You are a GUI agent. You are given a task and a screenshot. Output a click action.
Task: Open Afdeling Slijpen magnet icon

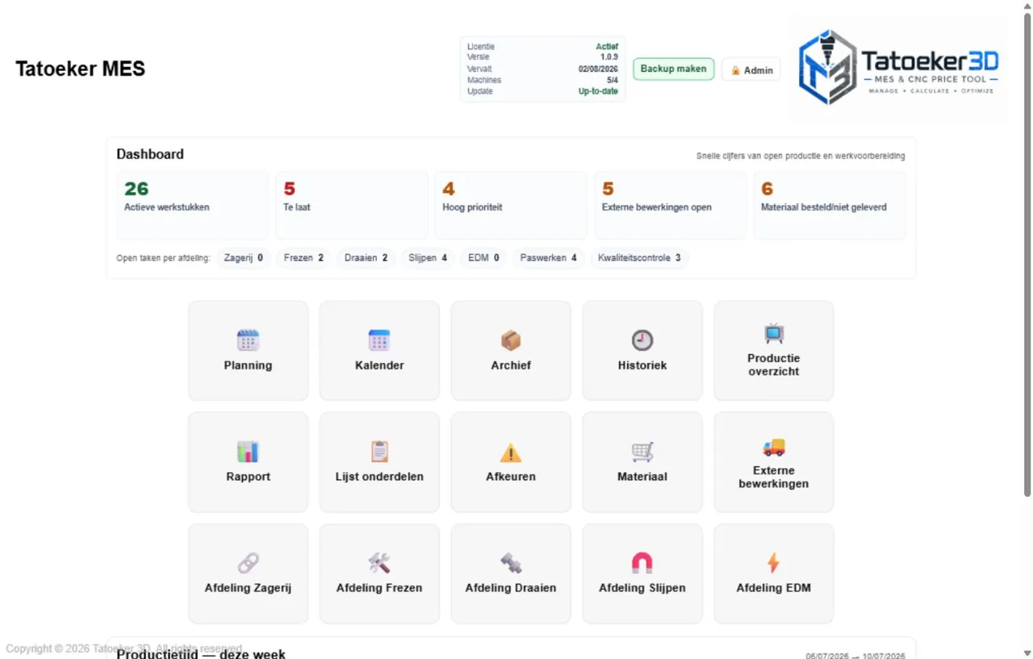click(642, 563)
